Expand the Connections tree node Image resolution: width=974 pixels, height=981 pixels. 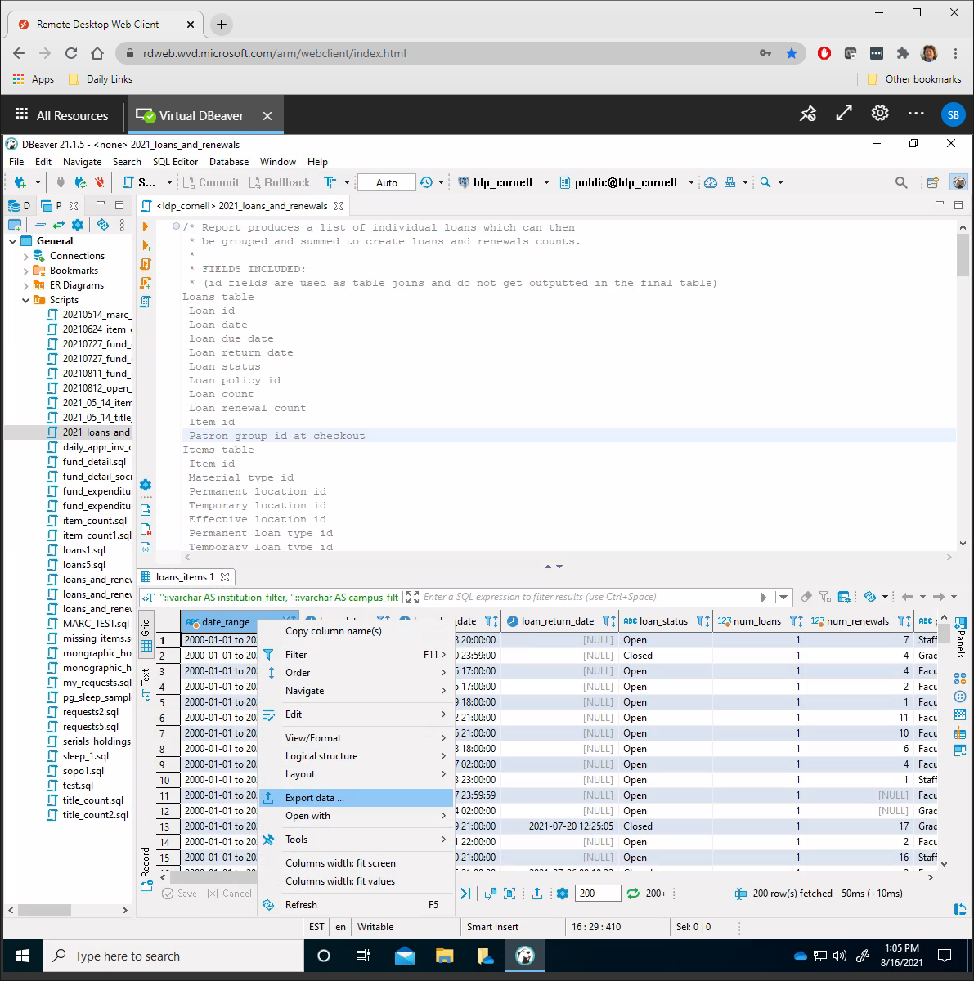click(26, 256)
